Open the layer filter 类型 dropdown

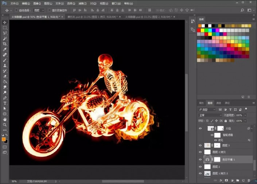207,109
